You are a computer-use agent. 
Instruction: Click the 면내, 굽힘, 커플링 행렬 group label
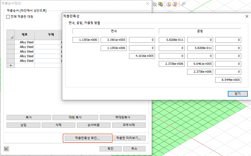tap(84, 23)
